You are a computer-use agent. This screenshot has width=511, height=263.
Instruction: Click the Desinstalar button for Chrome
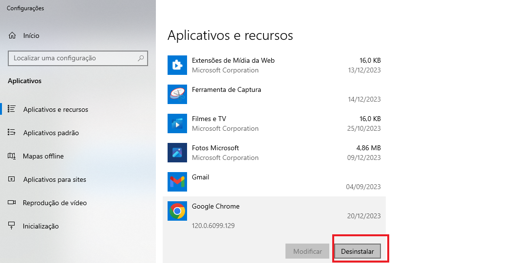click(358, 251)
